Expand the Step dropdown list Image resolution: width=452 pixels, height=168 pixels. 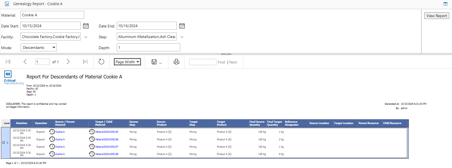tap(182, 37)
